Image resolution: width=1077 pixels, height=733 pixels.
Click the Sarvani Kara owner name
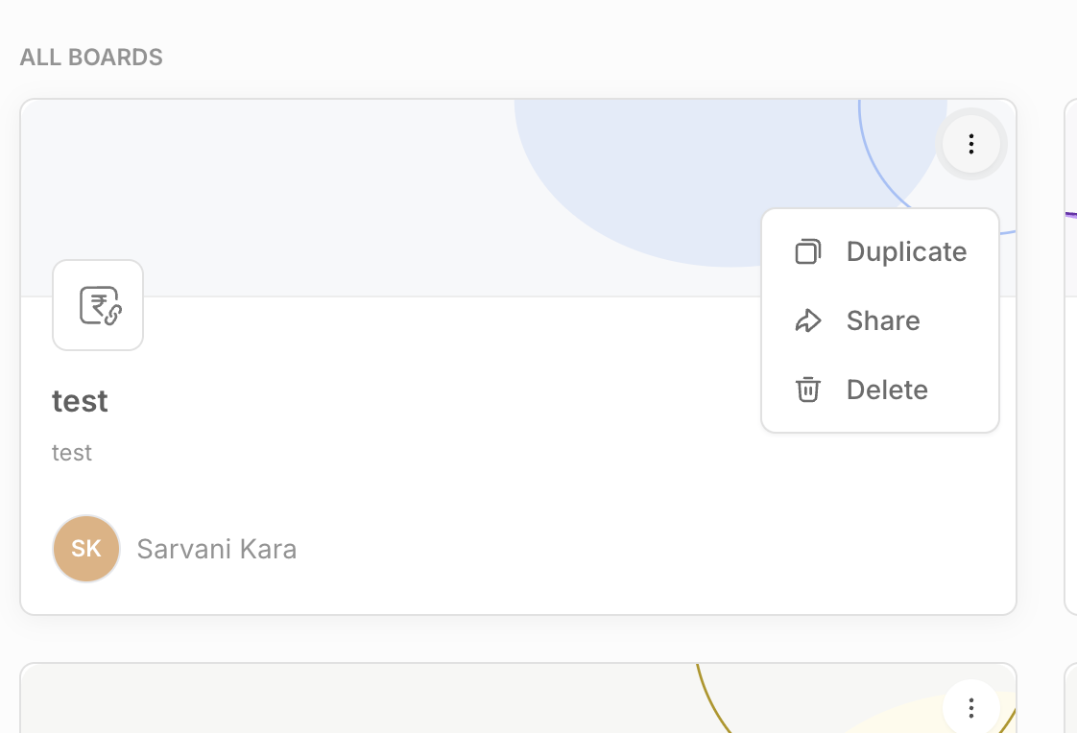click(217, 549)
